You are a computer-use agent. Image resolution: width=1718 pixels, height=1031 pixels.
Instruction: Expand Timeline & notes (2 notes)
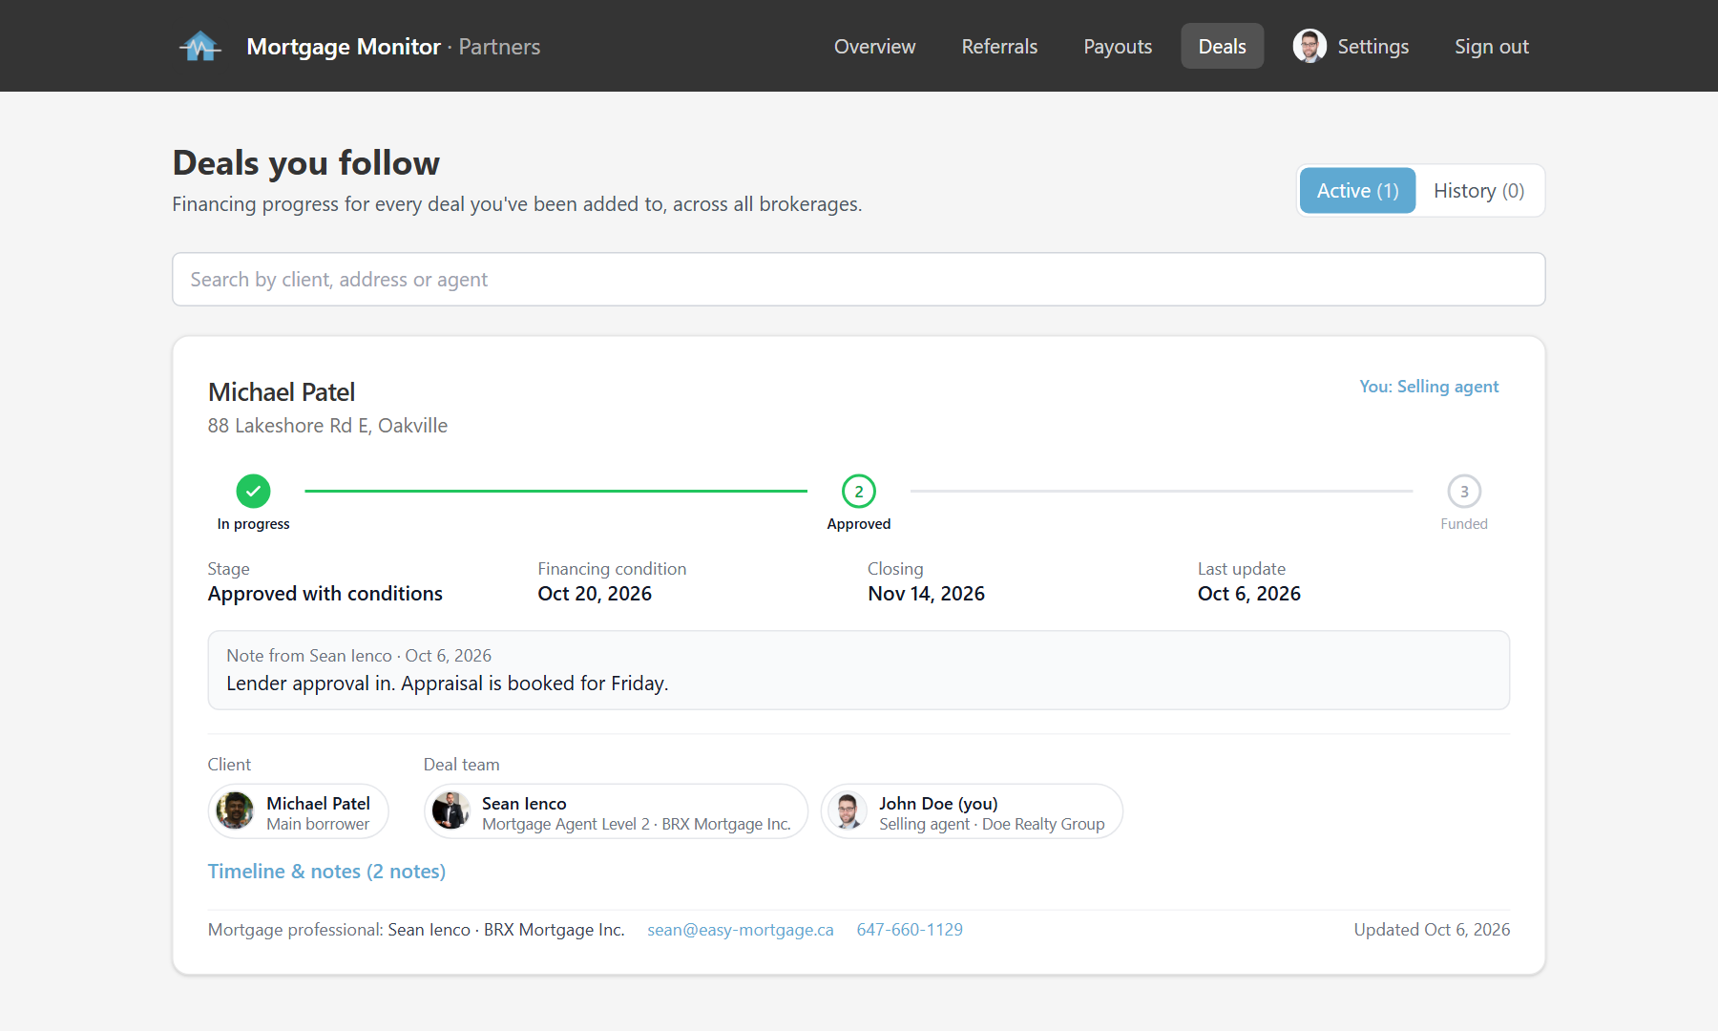click(326, 872)
